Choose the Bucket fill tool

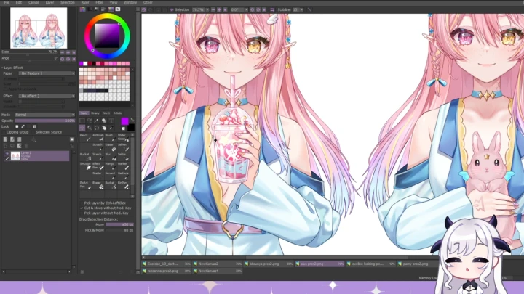(85, 157)
